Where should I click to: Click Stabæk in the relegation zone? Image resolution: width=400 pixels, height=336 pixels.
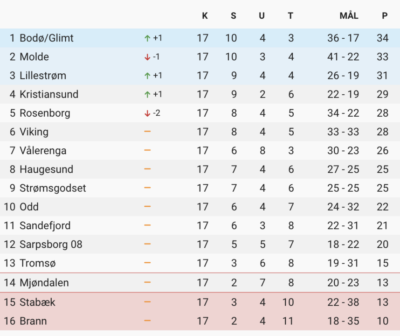(x=37, y=302)
